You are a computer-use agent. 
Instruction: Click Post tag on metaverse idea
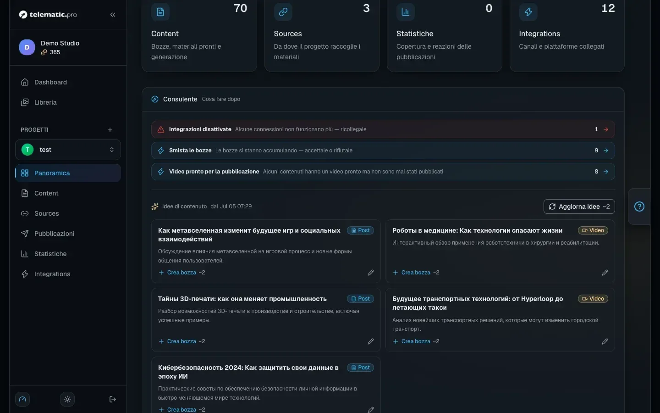361,230
